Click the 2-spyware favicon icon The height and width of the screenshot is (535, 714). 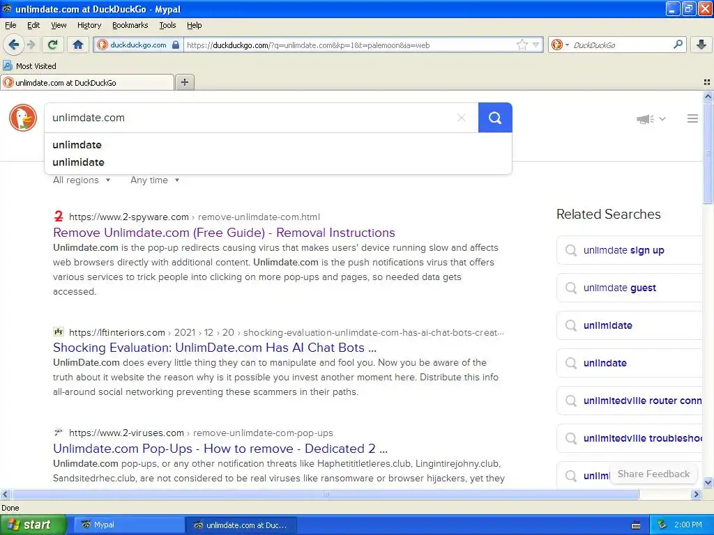tap(59, 216)
